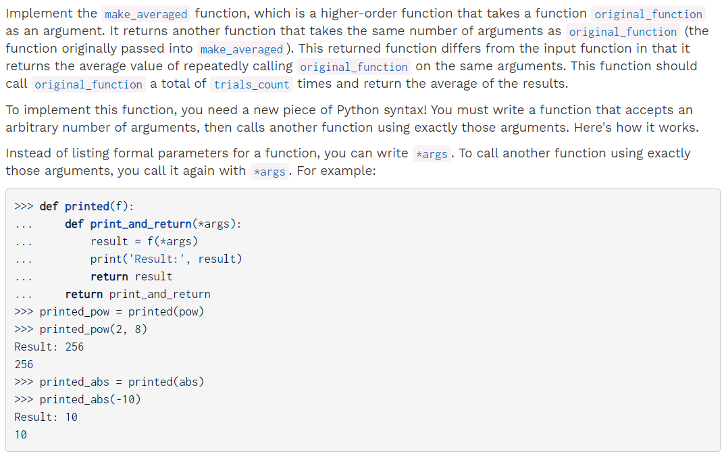Click the 'return result' code line

(131, 276)
